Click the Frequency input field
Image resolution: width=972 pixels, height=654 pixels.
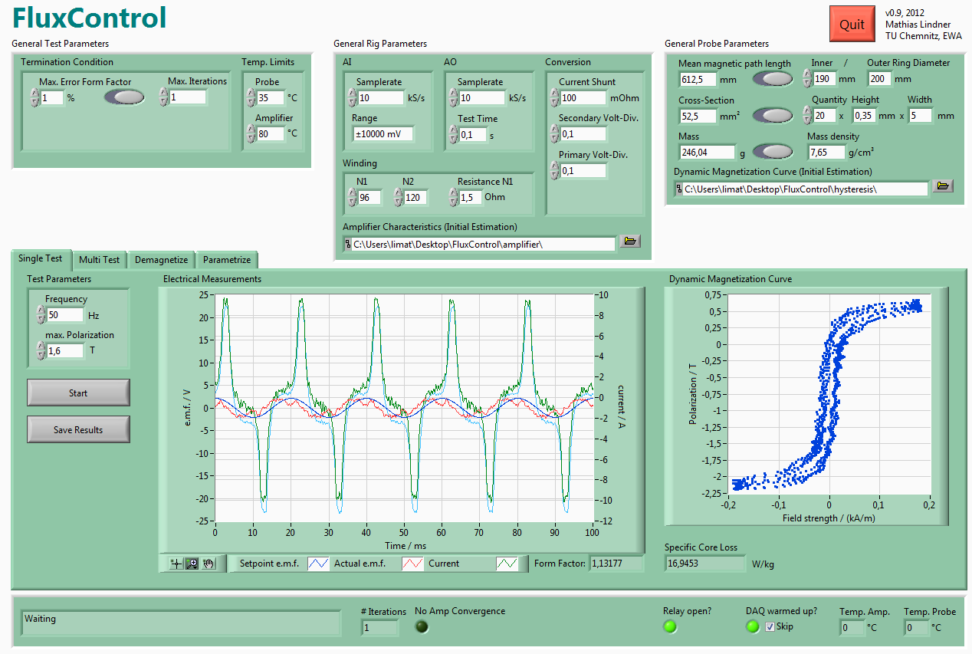(x=64, y=315)
